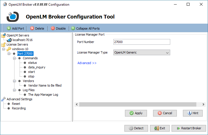This screenshot has height=135, width=208.
Task: Click the Port Number input field
Action: click(x=142, y=42)
